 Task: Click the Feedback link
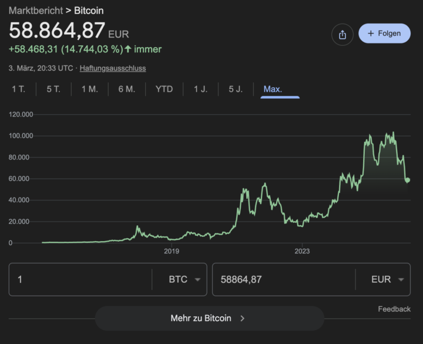[x=394, y=309]
